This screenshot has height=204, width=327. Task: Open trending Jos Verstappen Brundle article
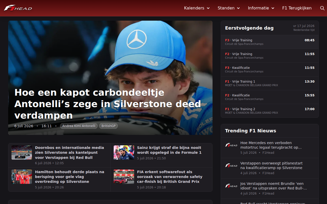point(274,186)
